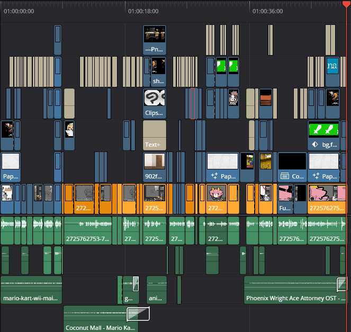Select the orange 2725... clip below 902f...
Screen dimensions: 351x332
(x=155, y=199)
